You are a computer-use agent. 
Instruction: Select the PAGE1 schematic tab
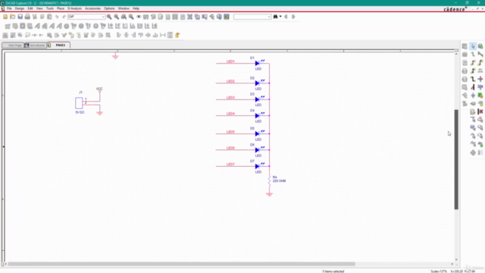pos(59,45)
